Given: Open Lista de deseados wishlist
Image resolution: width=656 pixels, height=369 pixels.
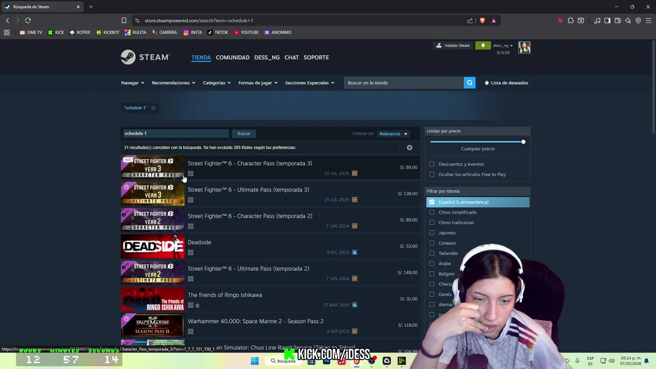Looking at the screenshot, I should point(506,83).
